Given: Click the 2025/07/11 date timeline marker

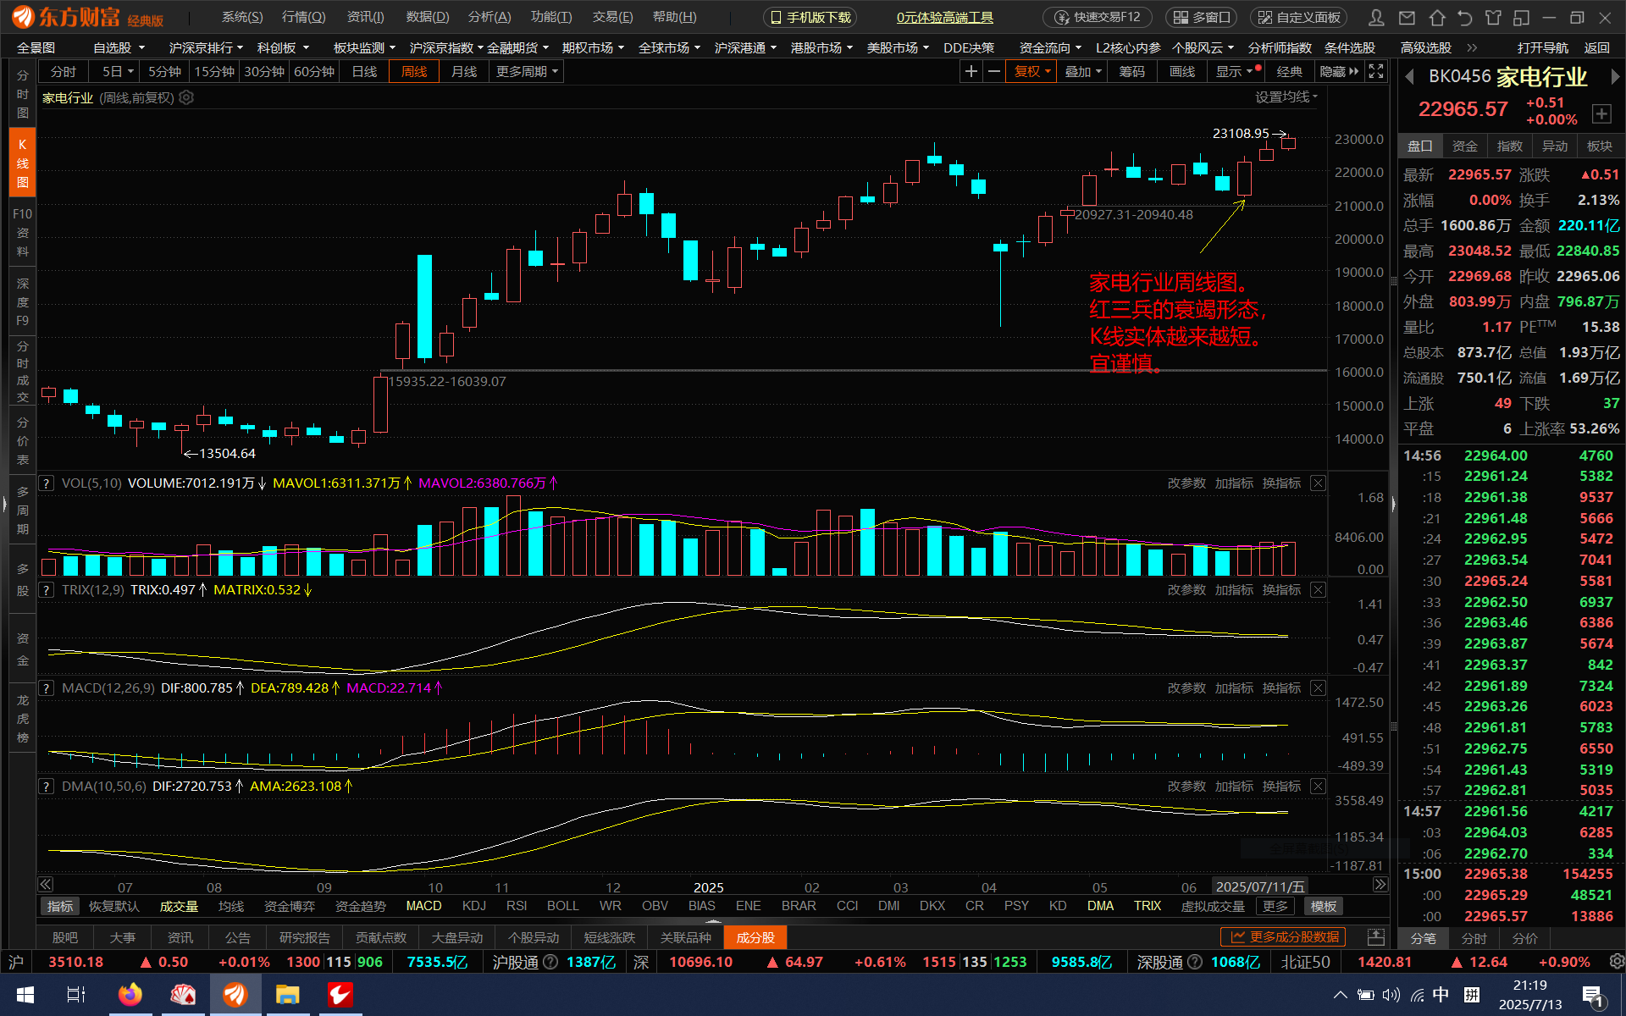Looking at the screenshot, I should click(x=1260, y=886).
